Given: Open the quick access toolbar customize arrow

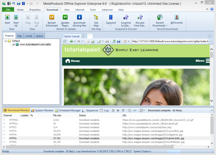Looking at the screenshot, I should tap(38, 3).
